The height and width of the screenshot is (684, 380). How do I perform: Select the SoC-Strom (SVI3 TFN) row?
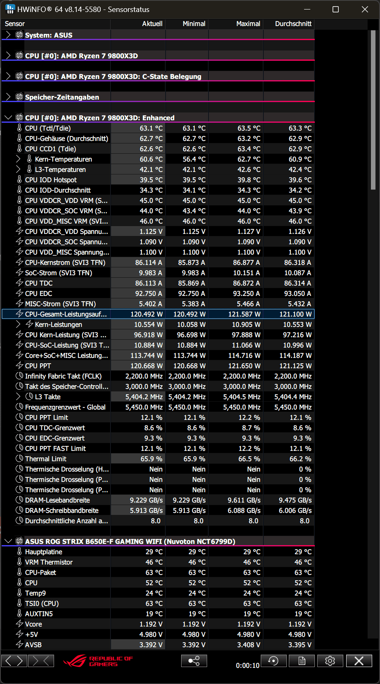pos(158,273)
